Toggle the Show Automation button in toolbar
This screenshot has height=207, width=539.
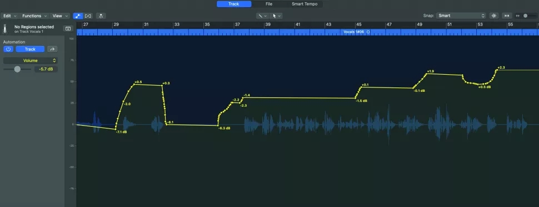click(78, 15)
